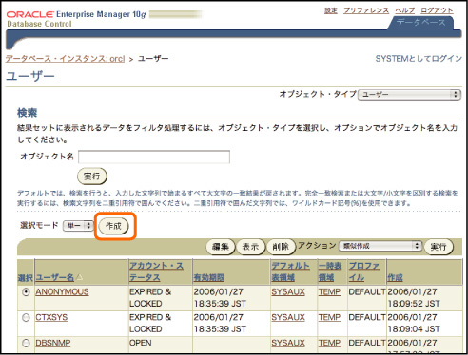Sort by 作成 column header
Viewport: 468px width, 355px height.
(395, 278)
